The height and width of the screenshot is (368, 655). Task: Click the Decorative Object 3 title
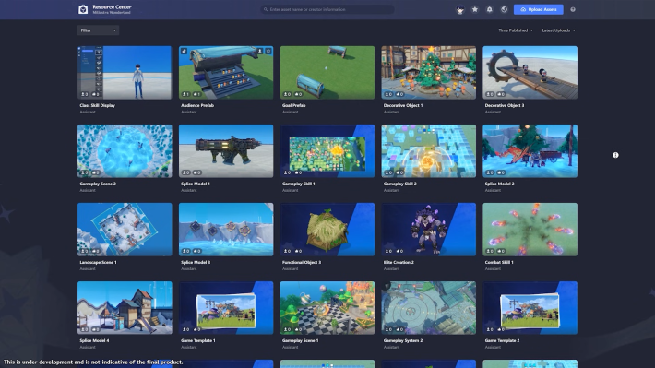click(x=505, y=105)
